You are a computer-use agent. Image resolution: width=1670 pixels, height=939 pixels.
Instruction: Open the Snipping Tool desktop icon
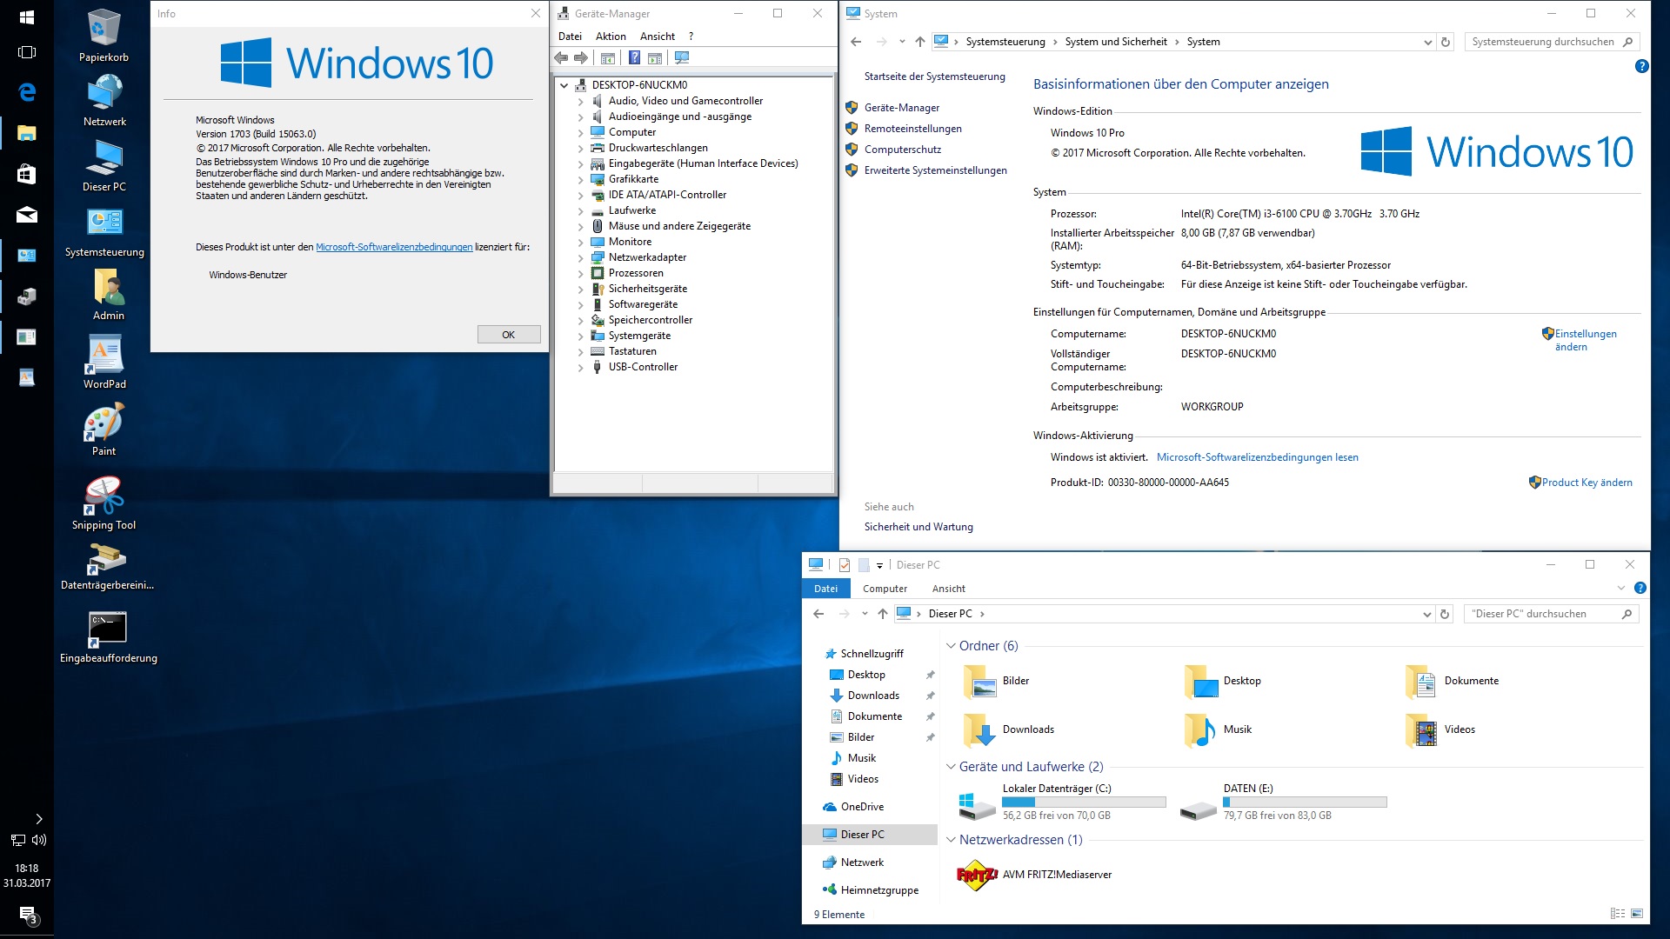click(104, 497)
